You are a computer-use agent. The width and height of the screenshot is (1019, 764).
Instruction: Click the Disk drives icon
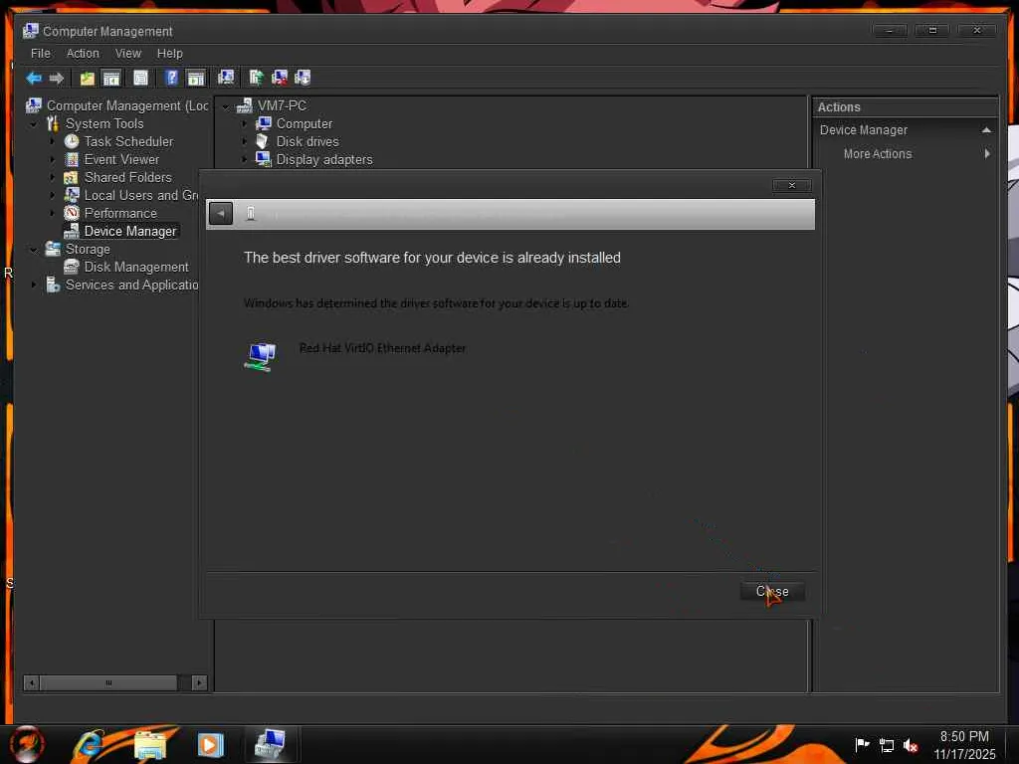(263, 141)
